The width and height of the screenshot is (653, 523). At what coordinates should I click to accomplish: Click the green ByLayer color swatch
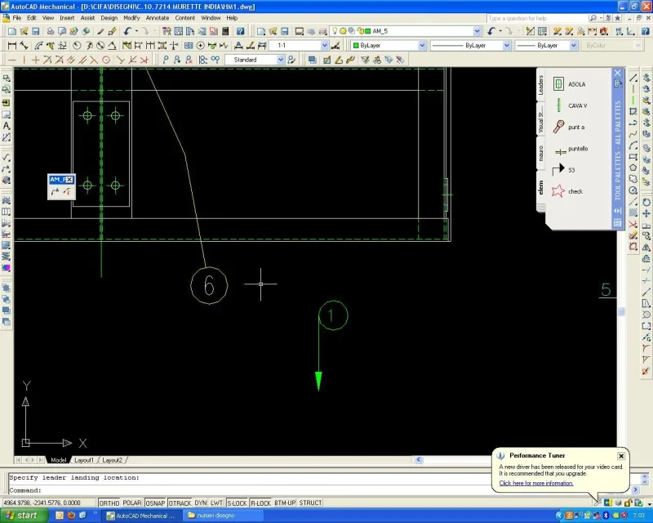click(356, 46)
